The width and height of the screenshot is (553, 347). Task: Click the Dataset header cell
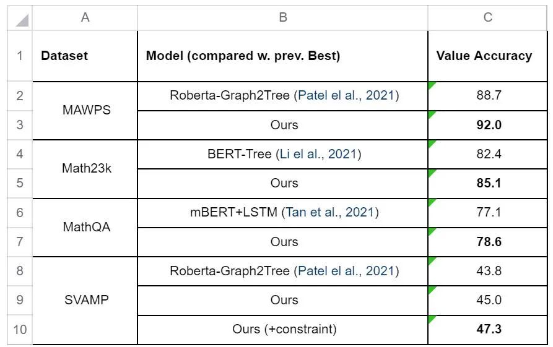click(x=85, y=56)
